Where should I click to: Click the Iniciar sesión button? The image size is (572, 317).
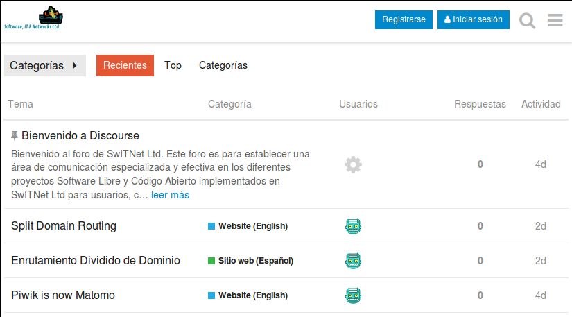click(x=474, y=19)
